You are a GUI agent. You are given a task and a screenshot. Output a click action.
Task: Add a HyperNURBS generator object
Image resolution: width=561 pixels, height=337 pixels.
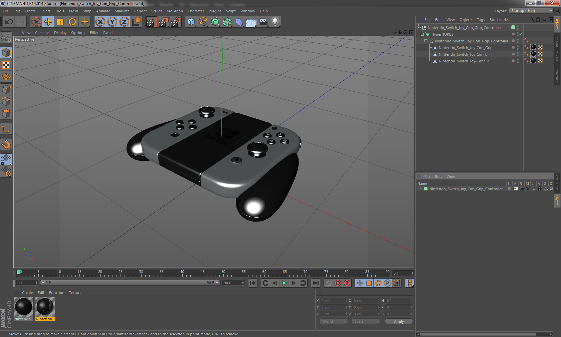tap(215, 22)
